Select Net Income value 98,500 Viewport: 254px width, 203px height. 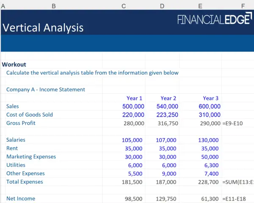click(133, 199)
